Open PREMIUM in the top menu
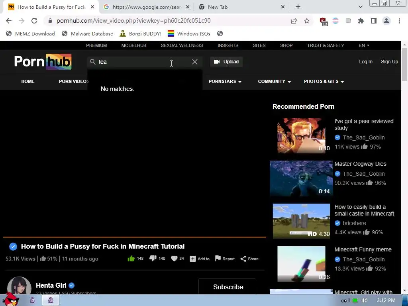Image resolution: width=408 pixels, height=306 pixels. (x=96, y=45)
